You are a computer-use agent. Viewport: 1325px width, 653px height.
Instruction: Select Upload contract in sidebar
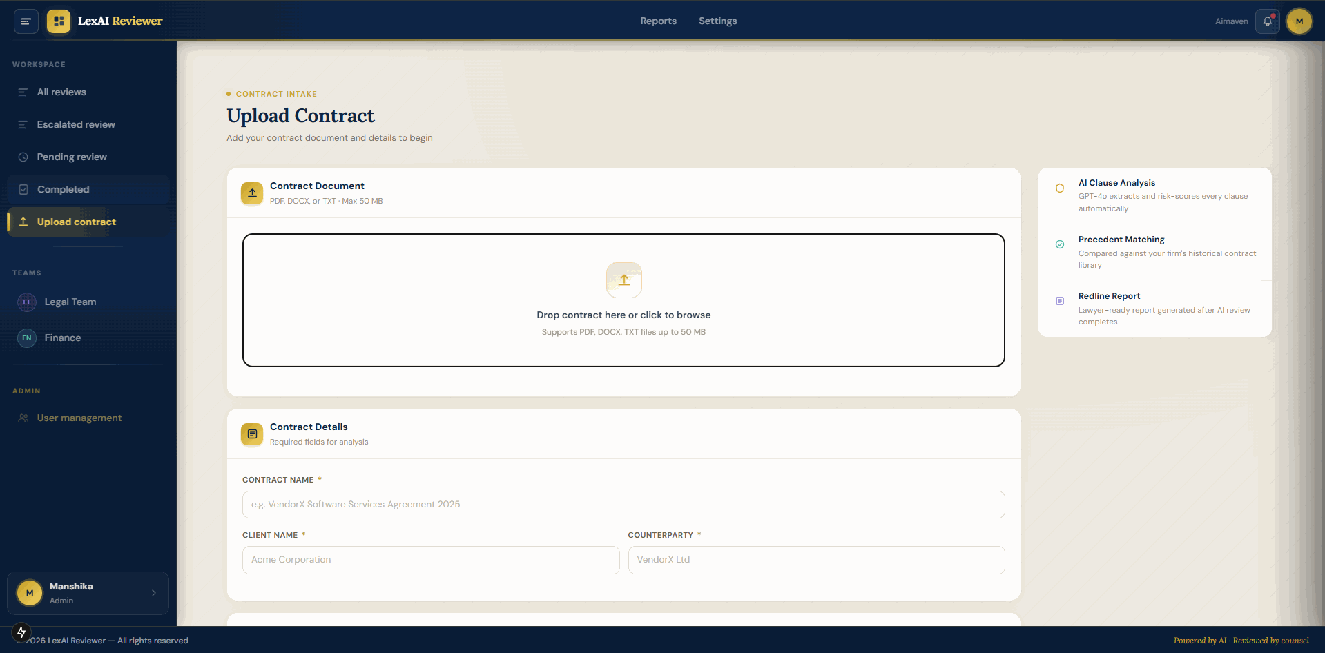click(88, 222)
